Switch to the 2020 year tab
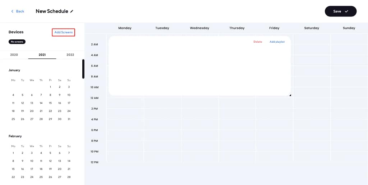The image size is (368, 185). coord(14,55)
